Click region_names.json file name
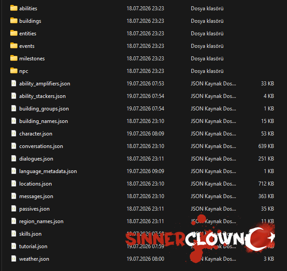The image size is (287, 271). (x=42, y=221)
